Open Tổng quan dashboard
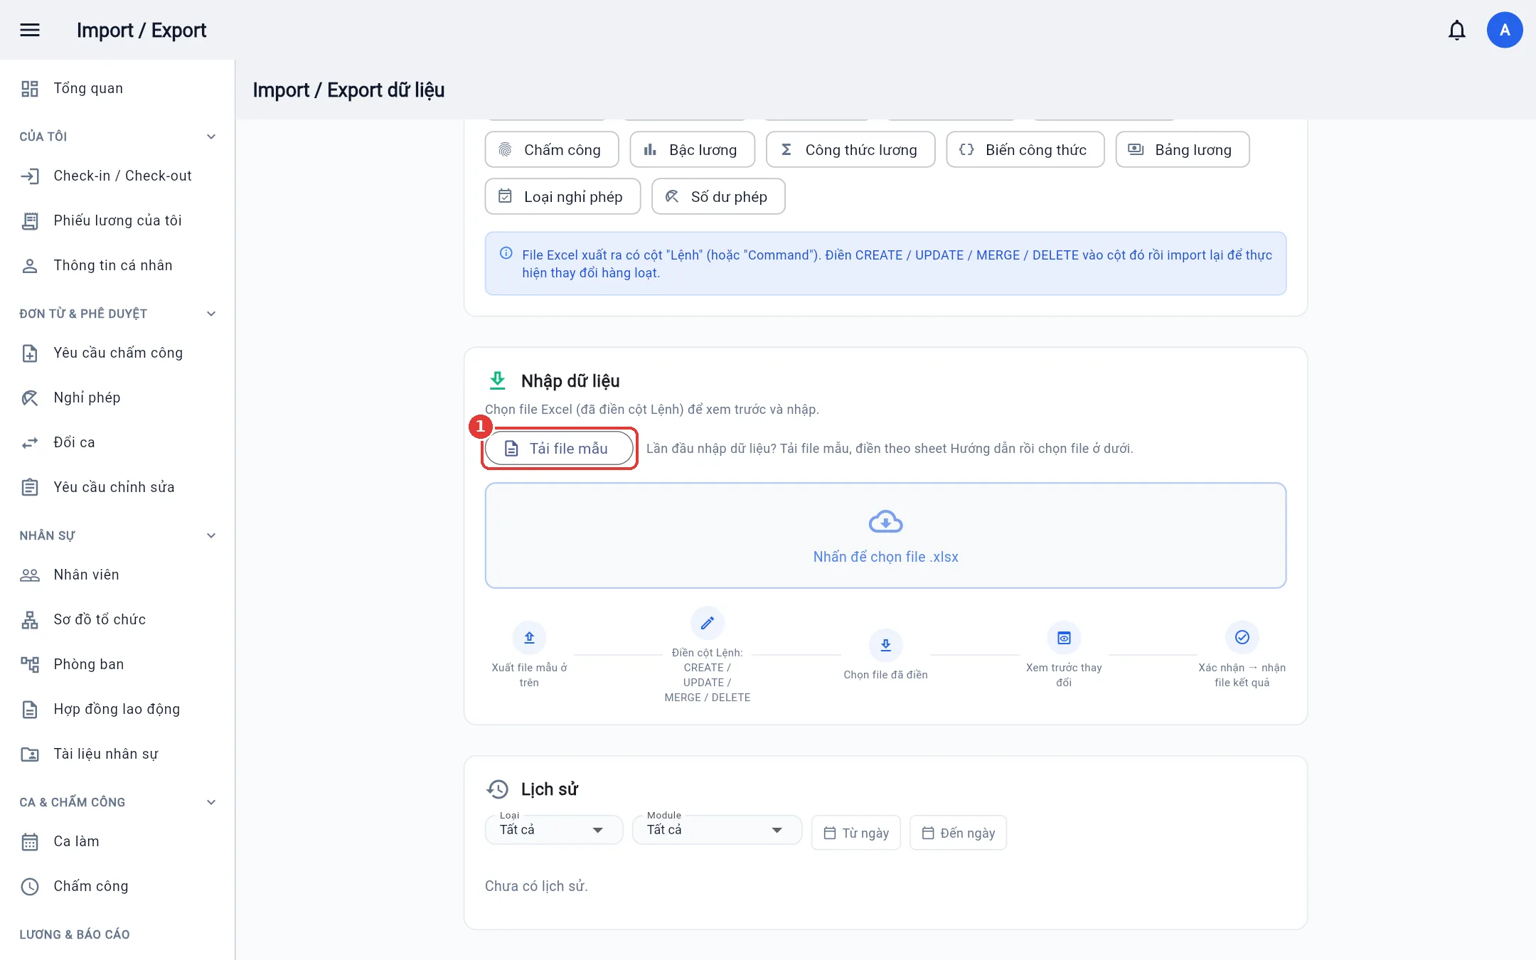1536x960 pixels. [117, 88]
